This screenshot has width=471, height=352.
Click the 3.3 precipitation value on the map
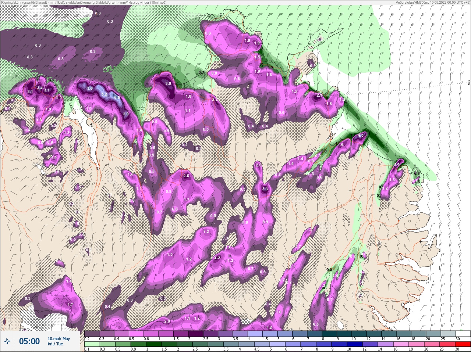pos(265,189)
